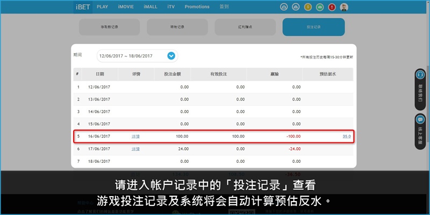The height and width of the screenshot is (215, 430).
Task: Click the 日期 column header
Action: tap(100, 74)
